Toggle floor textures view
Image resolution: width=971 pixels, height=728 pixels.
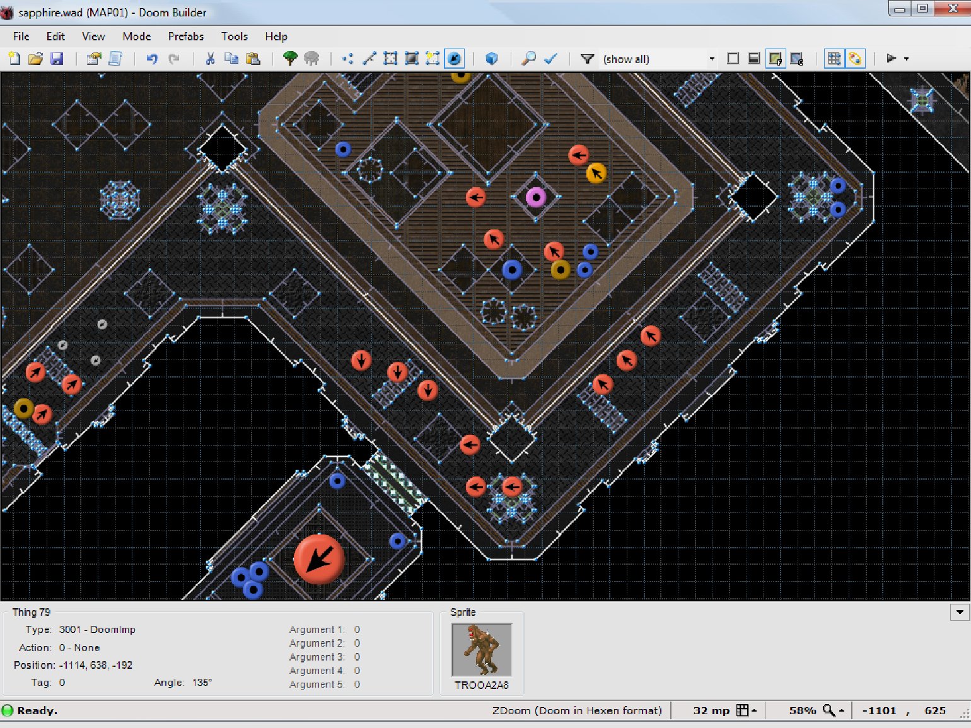(x=775, y=59)
